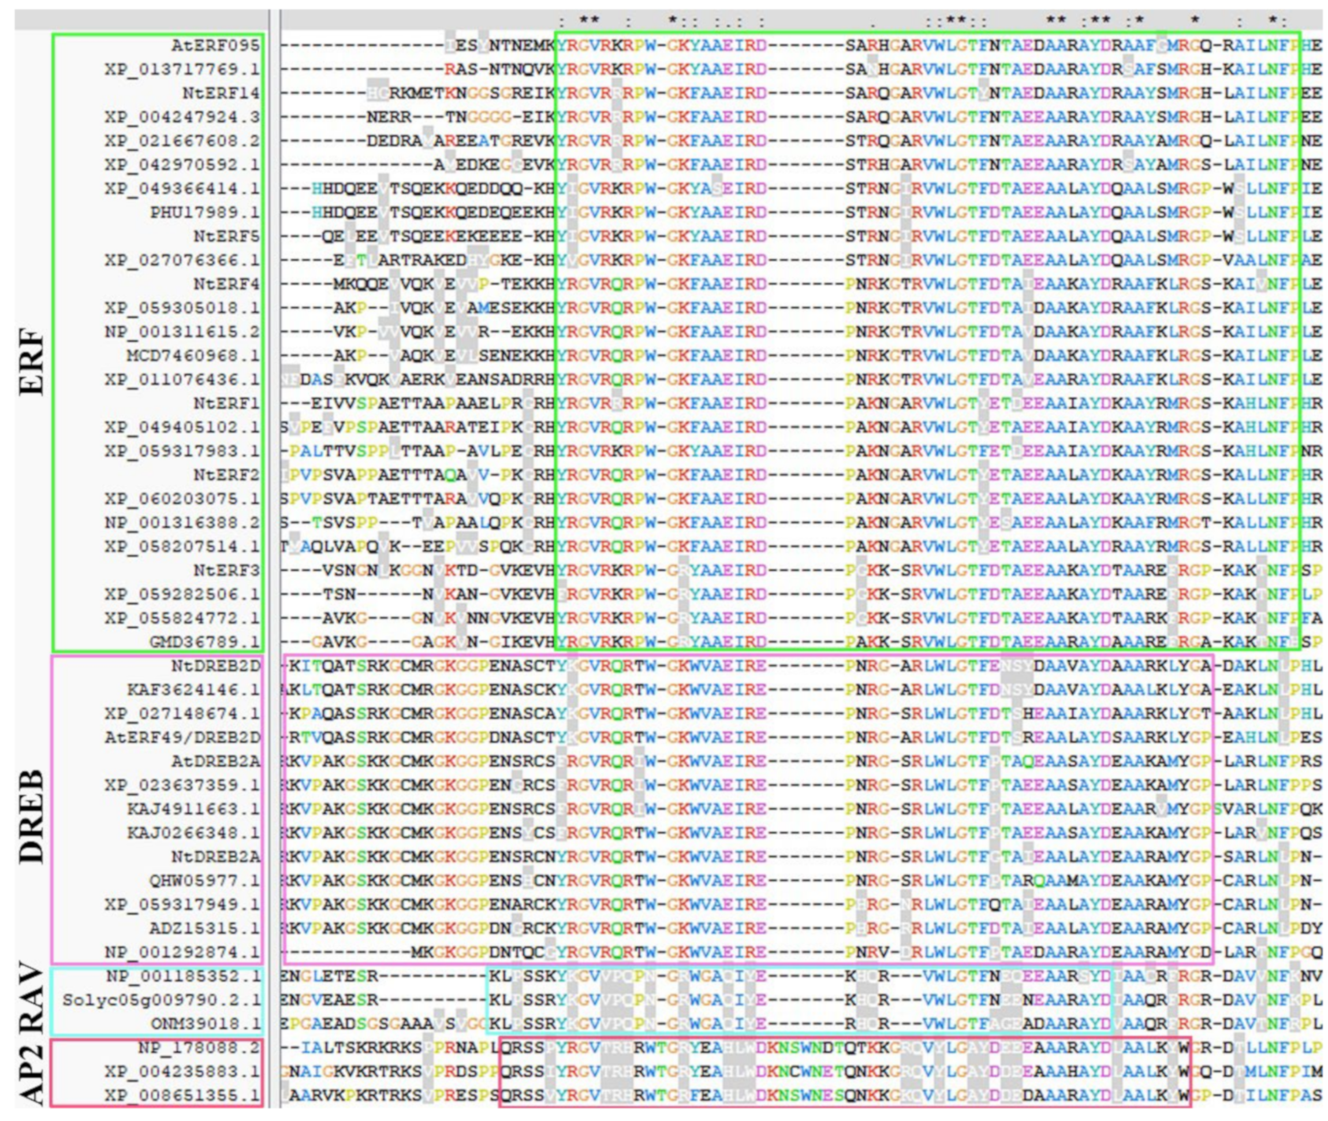Screen dimensions: 1328x1121
Task: Click the vertical divider between names and alignment
Action: pyautogui.click(x=273, y=559)
